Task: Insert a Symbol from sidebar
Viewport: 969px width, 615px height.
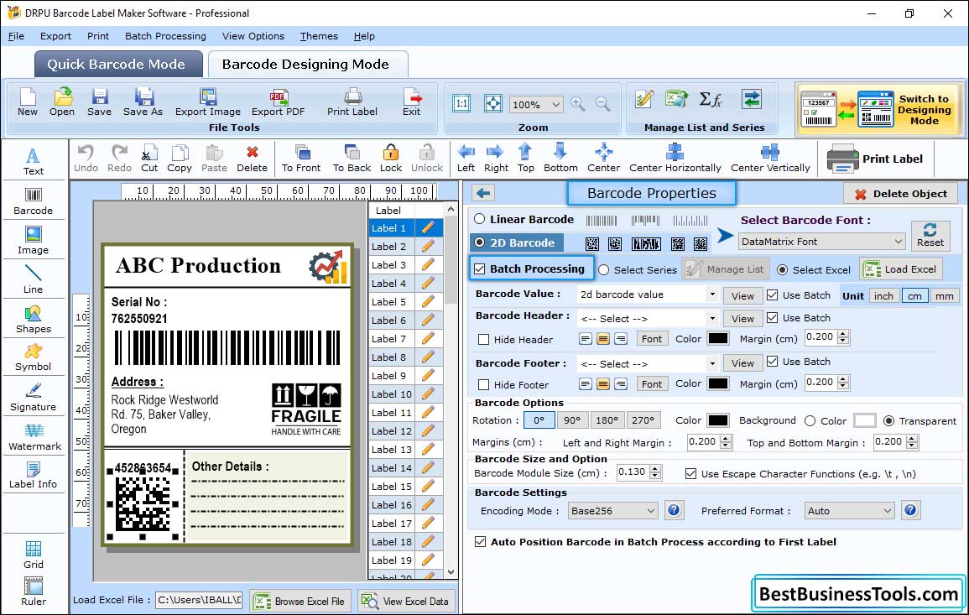Action: point(34,357)
